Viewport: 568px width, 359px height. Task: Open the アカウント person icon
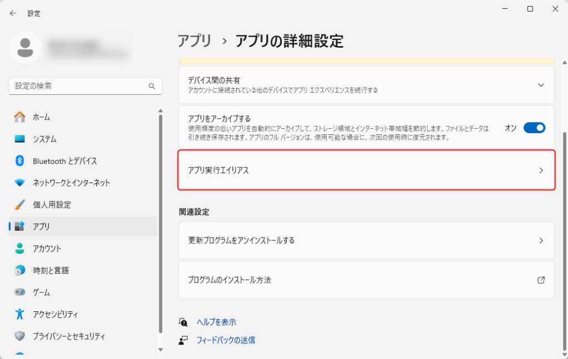coord(20,249)
